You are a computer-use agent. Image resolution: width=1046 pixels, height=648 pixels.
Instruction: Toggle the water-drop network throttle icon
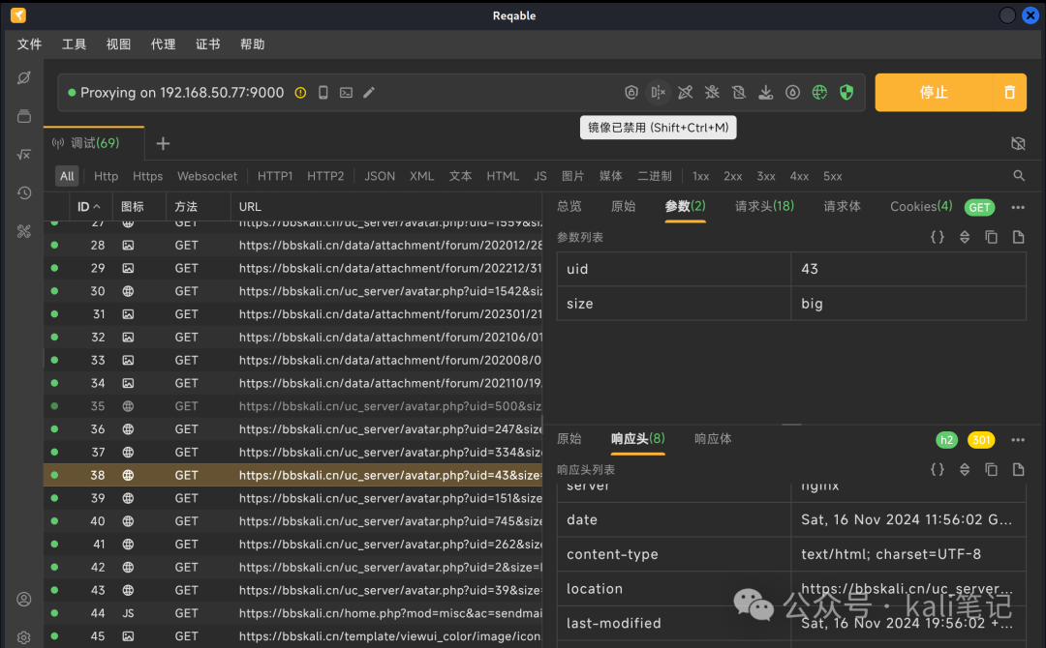click(x=792, y=93)
